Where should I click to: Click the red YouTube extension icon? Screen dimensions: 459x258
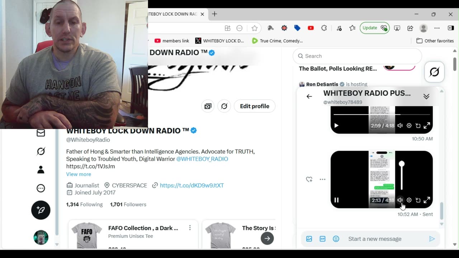311,28
